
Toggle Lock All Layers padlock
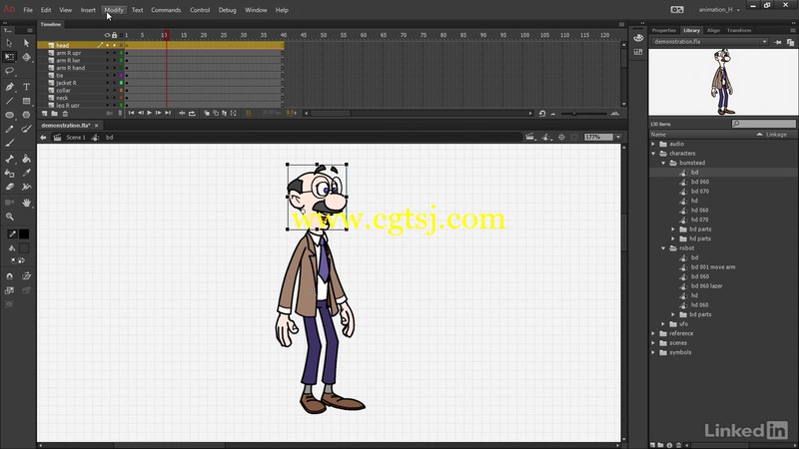pos(114,35)
